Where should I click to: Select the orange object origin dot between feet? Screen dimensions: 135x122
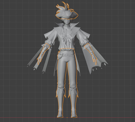click(x=67, y=118)
